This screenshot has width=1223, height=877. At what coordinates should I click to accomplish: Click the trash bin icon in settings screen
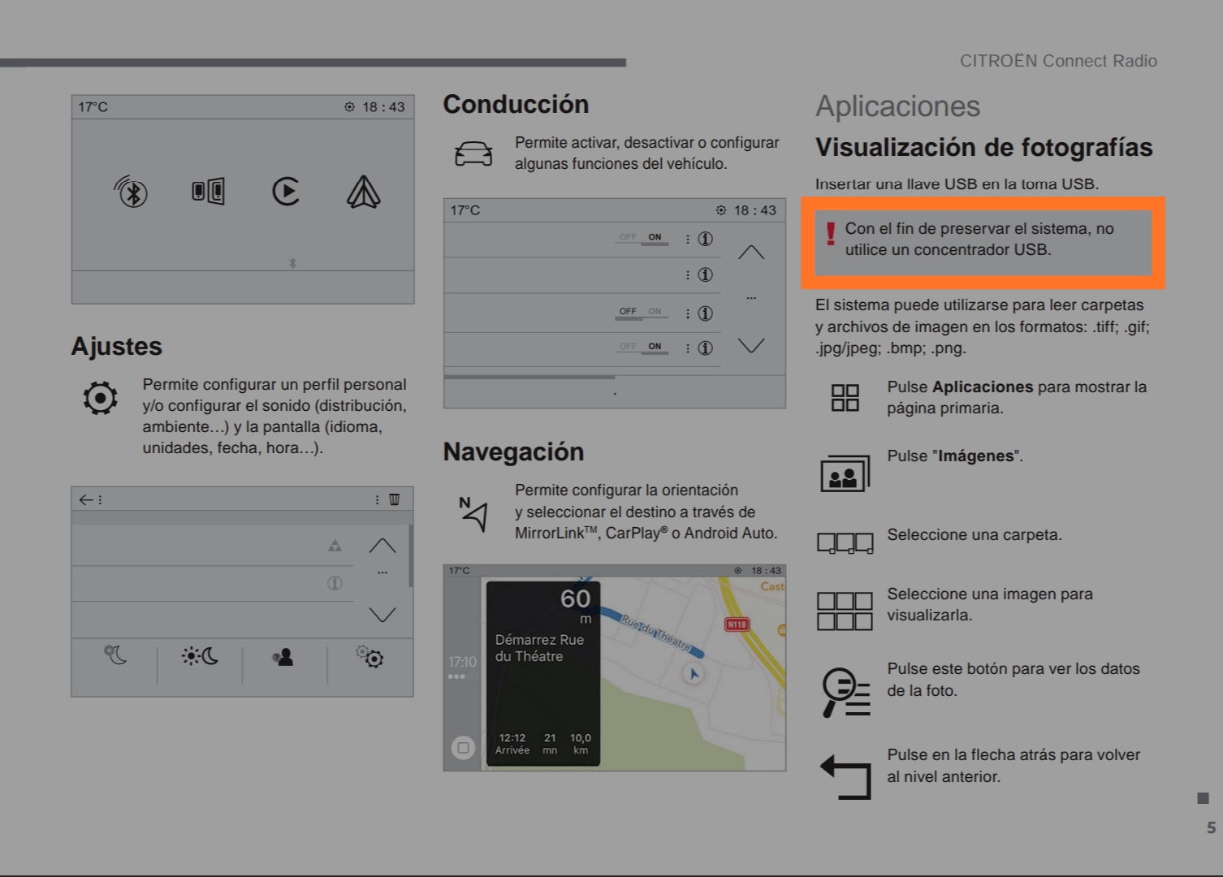coord(394,499)
